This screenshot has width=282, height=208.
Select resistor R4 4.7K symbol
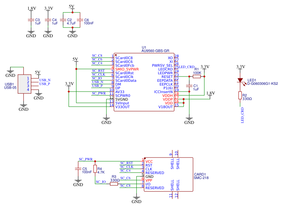pos(95,169)
